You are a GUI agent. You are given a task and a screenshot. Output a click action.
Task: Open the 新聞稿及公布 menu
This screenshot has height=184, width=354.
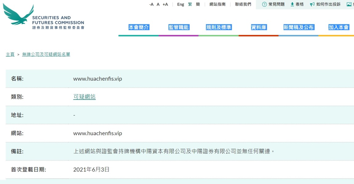pyautogui.click(x=299, y=27)
